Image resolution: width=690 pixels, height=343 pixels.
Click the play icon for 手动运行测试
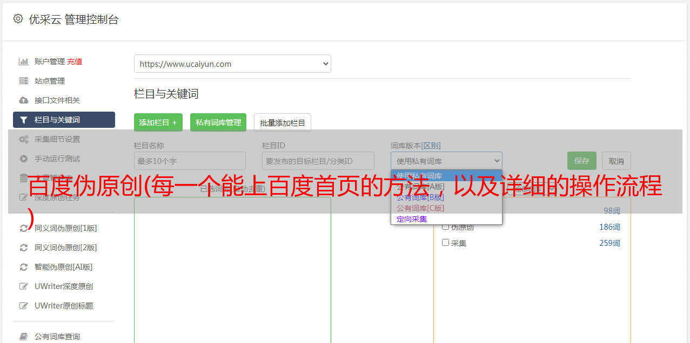coord(23,159)
